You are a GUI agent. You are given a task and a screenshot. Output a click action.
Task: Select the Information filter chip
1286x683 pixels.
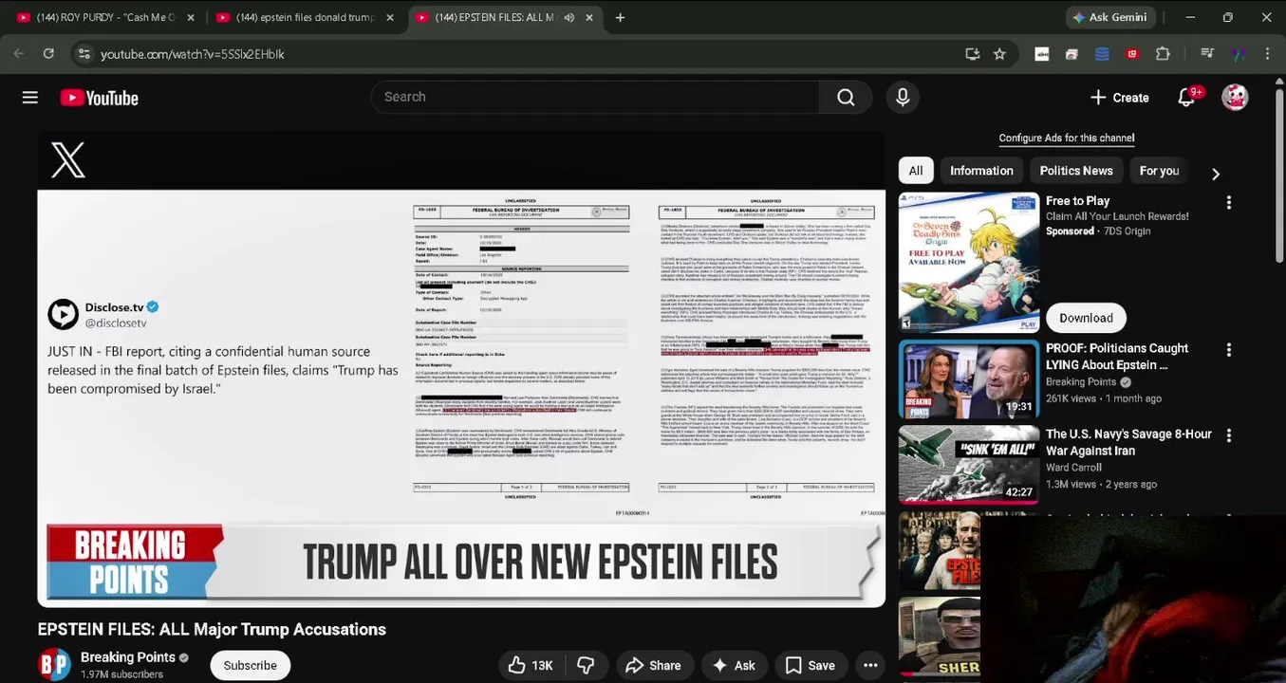(981, 171)
